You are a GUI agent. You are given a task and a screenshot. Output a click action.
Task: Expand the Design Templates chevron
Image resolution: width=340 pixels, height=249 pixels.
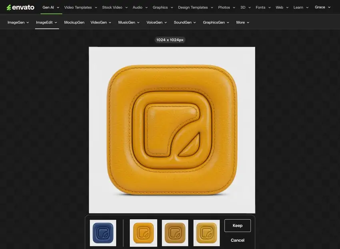(x=212, y=8)
